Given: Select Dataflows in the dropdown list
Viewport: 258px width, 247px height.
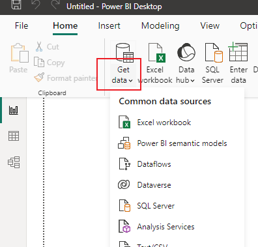Looking at the screenshot, I should pyautogui.click(x=177, y=164).
